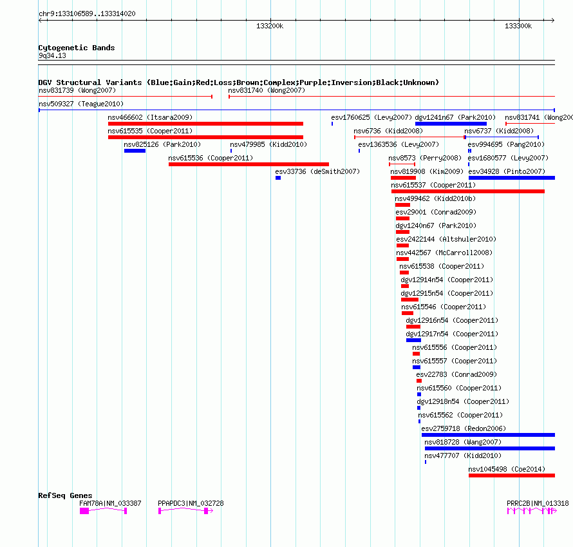Open the PRRC2B|NM_013318 gene glyph
This screenshot has height=547, width=573.
532,511
